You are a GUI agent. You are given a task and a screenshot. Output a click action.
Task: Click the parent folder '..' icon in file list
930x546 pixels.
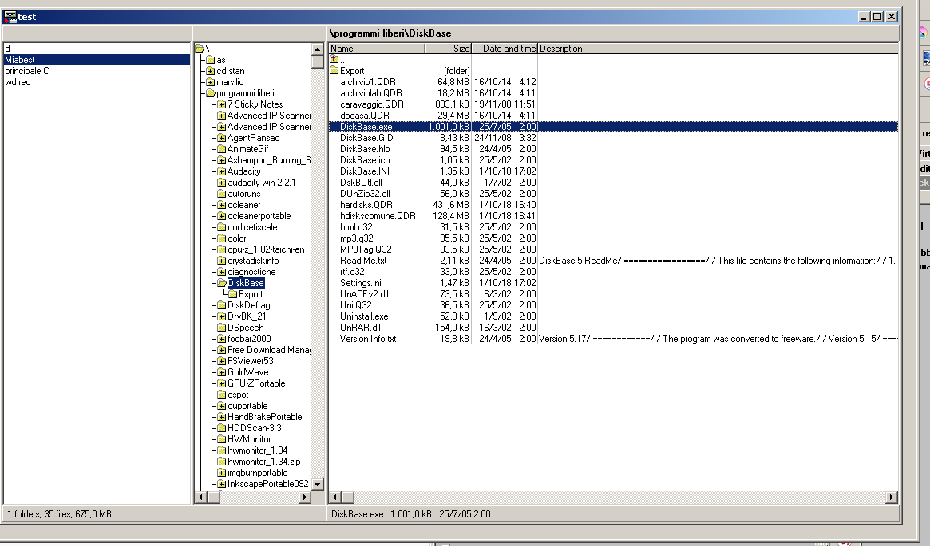click(x=334, y=59)
